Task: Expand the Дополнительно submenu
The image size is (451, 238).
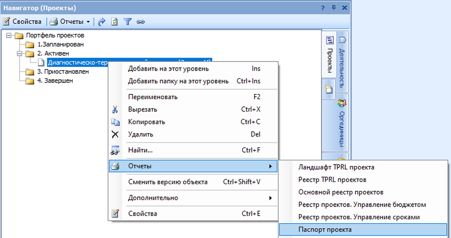Action: coord(153,197)
